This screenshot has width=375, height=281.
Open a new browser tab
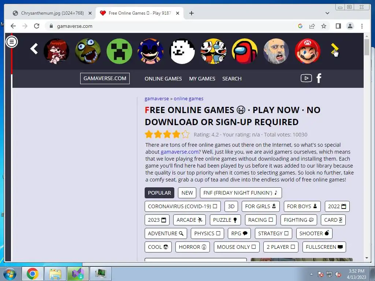[191, 13]
